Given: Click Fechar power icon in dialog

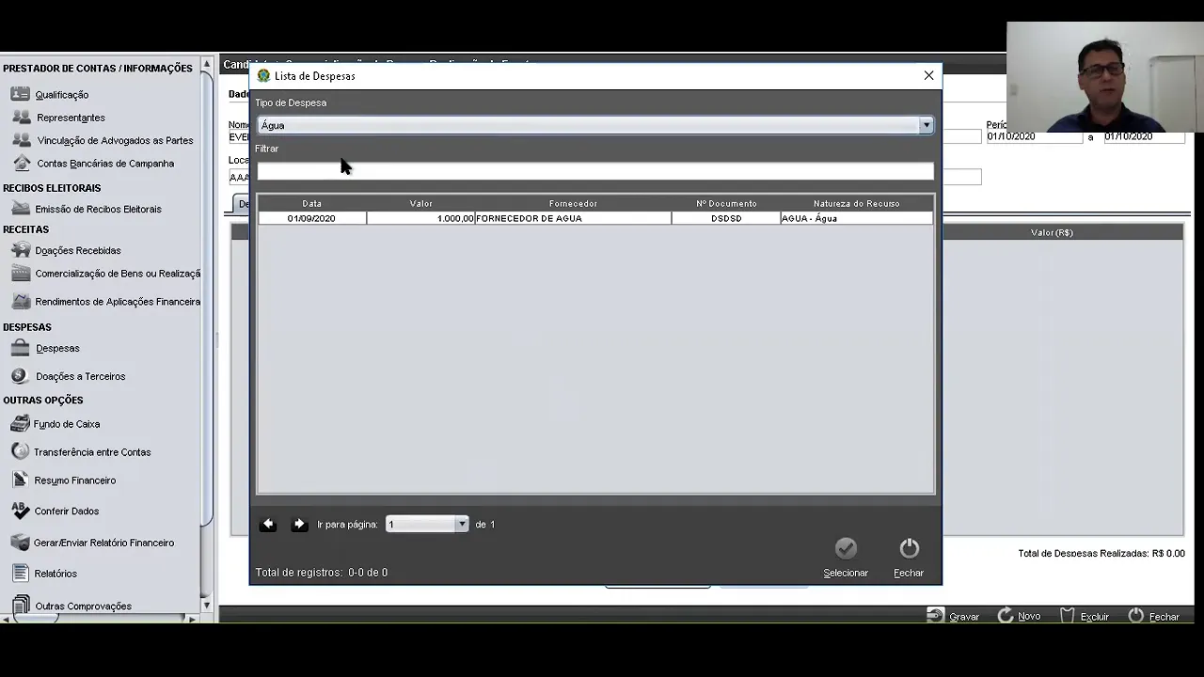Looking at the screenshot, I should point(909,548).
